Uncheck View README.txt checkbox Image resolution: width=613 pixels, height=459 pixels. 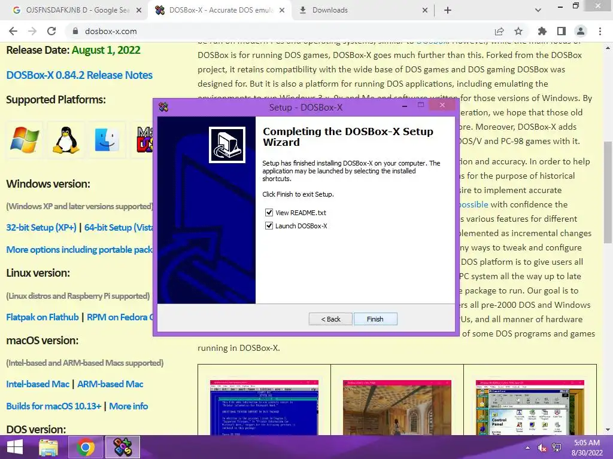point(269,212)
